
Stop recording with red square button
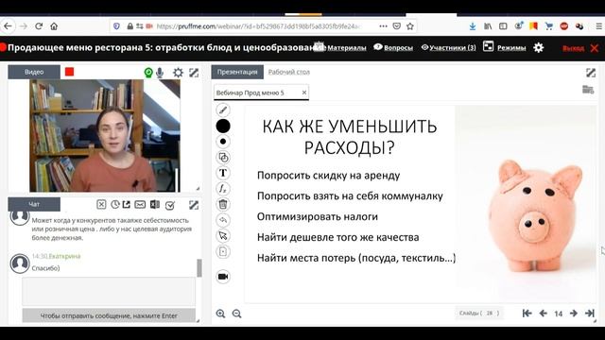pos(69,72)
